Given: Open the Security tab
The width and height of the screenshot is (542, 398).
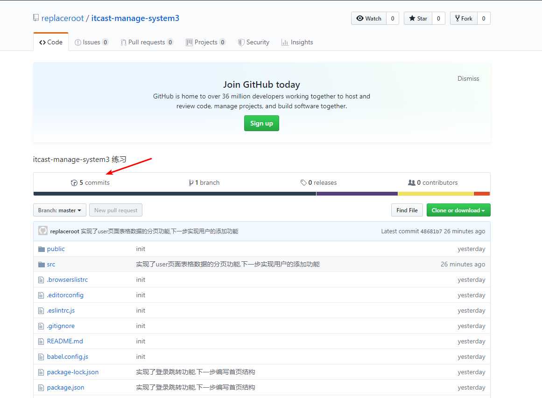Looking at the screenshot, I should 253,42.
